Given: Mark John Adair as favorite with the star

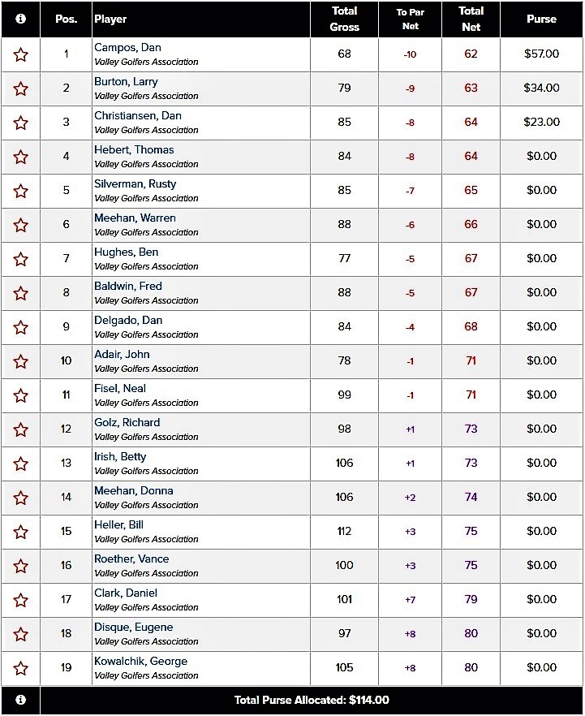Looking at the screenshot, I should (20, 361).
